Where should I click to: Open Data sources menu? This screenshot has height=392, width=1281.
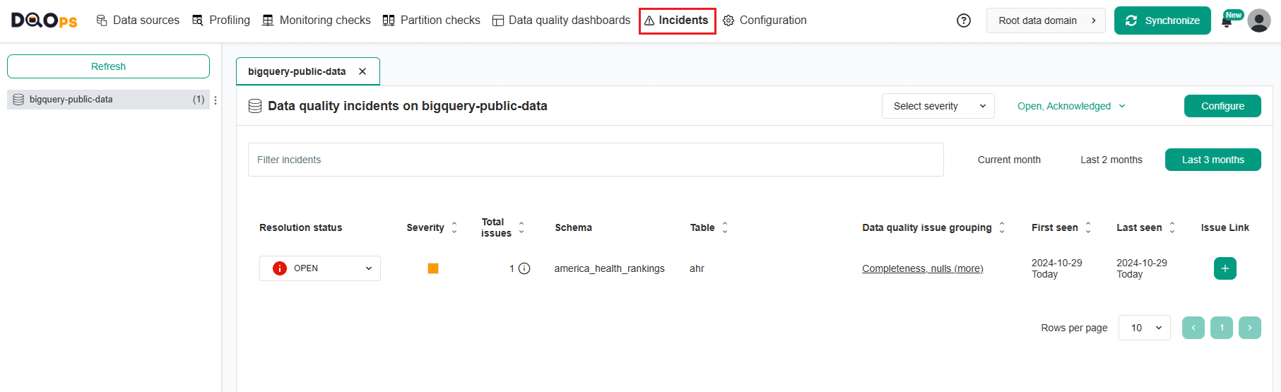(138, 20)
